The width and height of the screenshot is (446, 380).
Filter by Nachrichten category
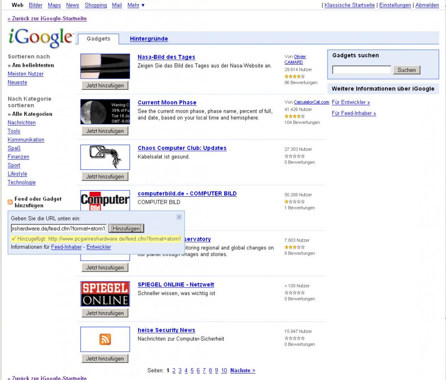(22, 122)
